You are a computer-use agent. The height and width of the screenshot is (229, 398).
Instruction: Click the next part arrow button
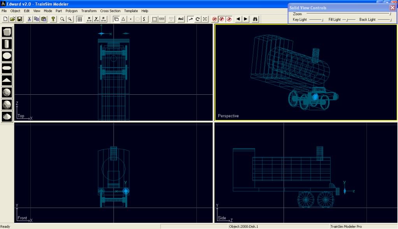point(245,19)
